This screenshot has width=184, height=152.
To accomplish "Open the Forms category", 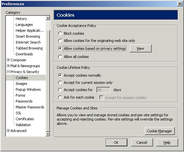I will pyautogui.click(x=20, y=95).
